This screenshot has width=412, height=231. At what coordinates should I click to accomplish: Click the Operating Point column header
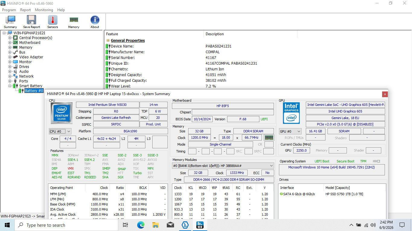pyautogui.click(x=67, y=188)
